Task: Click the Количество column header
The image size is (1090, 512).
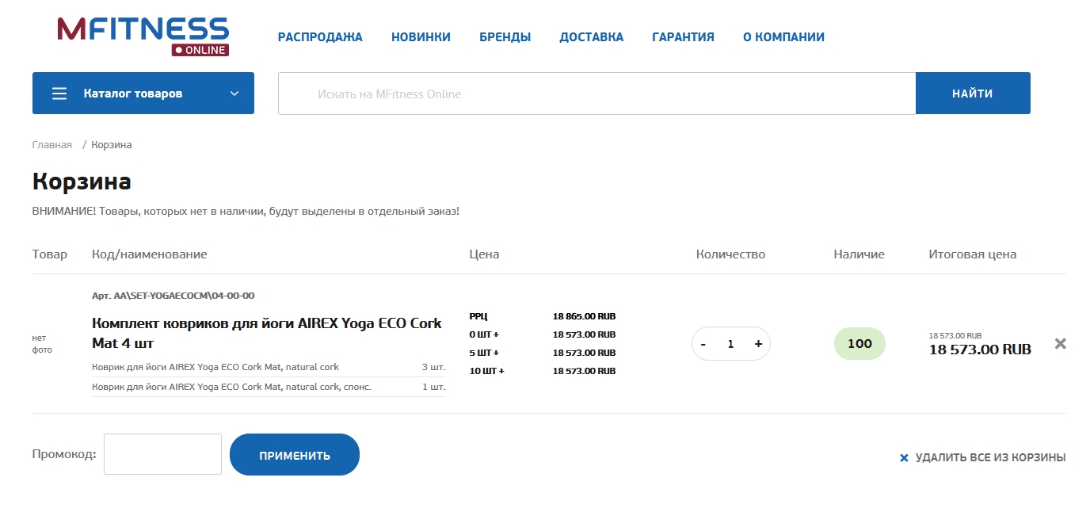Action: point(730,254)
